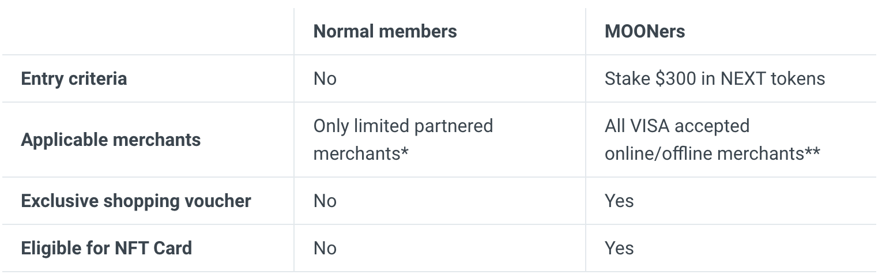This screenshot has width=882, height=278.
Task: Click the single asterisk after partnered merchants
Action: click(405, 153)
